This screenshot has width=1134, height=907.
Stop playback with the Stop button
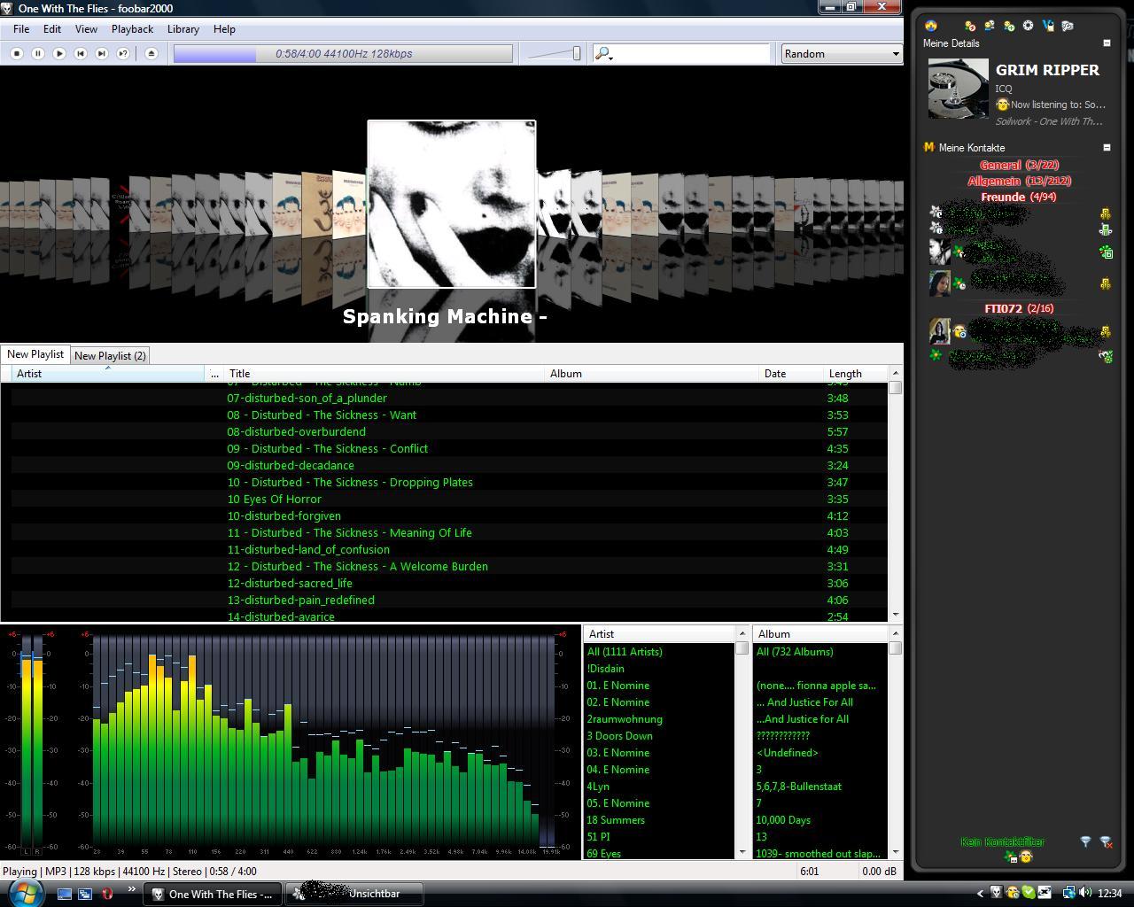[17, 54]
